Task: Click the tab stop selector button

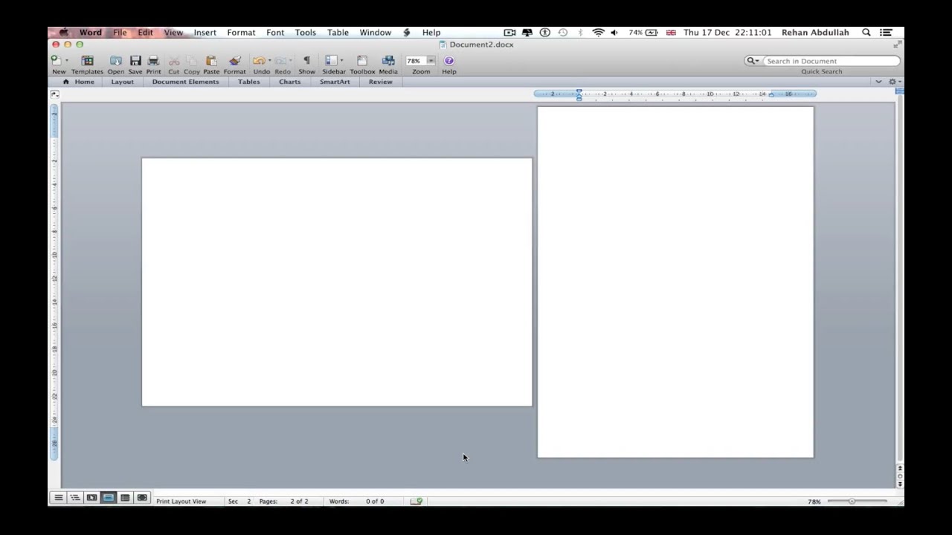Action: pos(55,94)
